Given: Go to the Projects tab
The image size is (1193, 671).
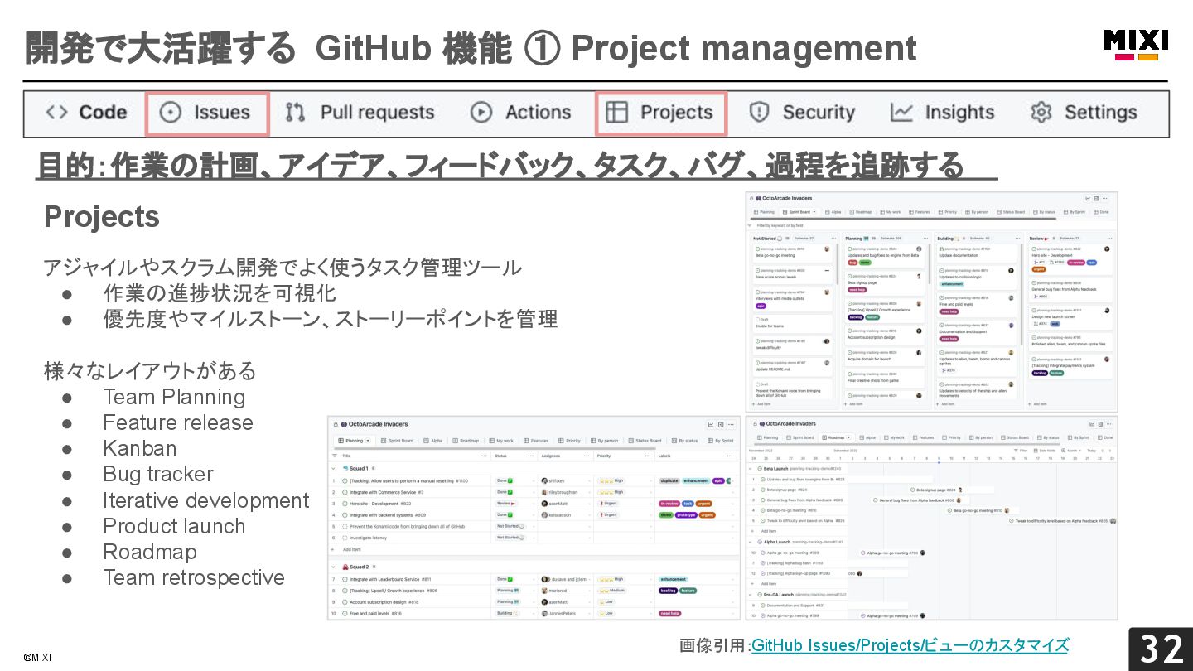Looking at the screenshot, I should click(660, 113).
